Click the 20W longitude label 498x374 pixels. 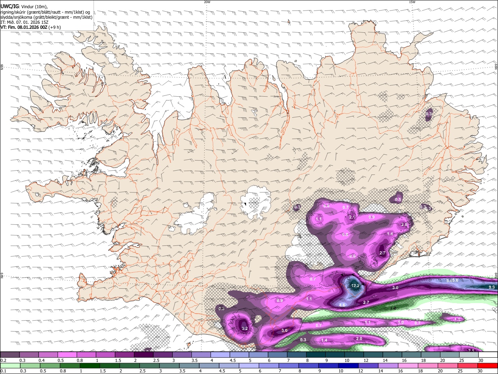pos(207,2)
